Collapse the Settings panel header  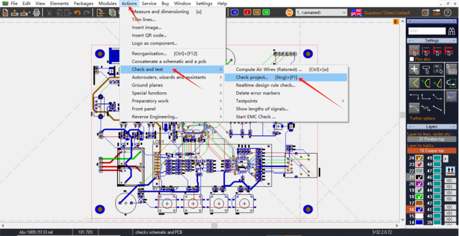point(432,40)
